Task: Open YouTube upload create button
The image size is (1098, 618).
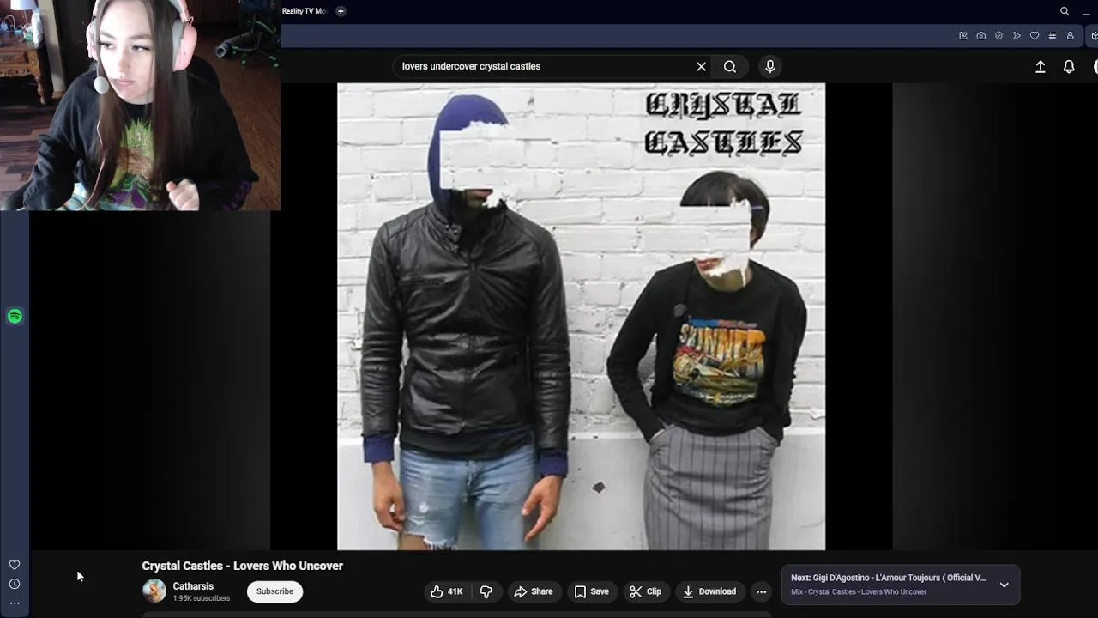Action: click(1041, 67)
